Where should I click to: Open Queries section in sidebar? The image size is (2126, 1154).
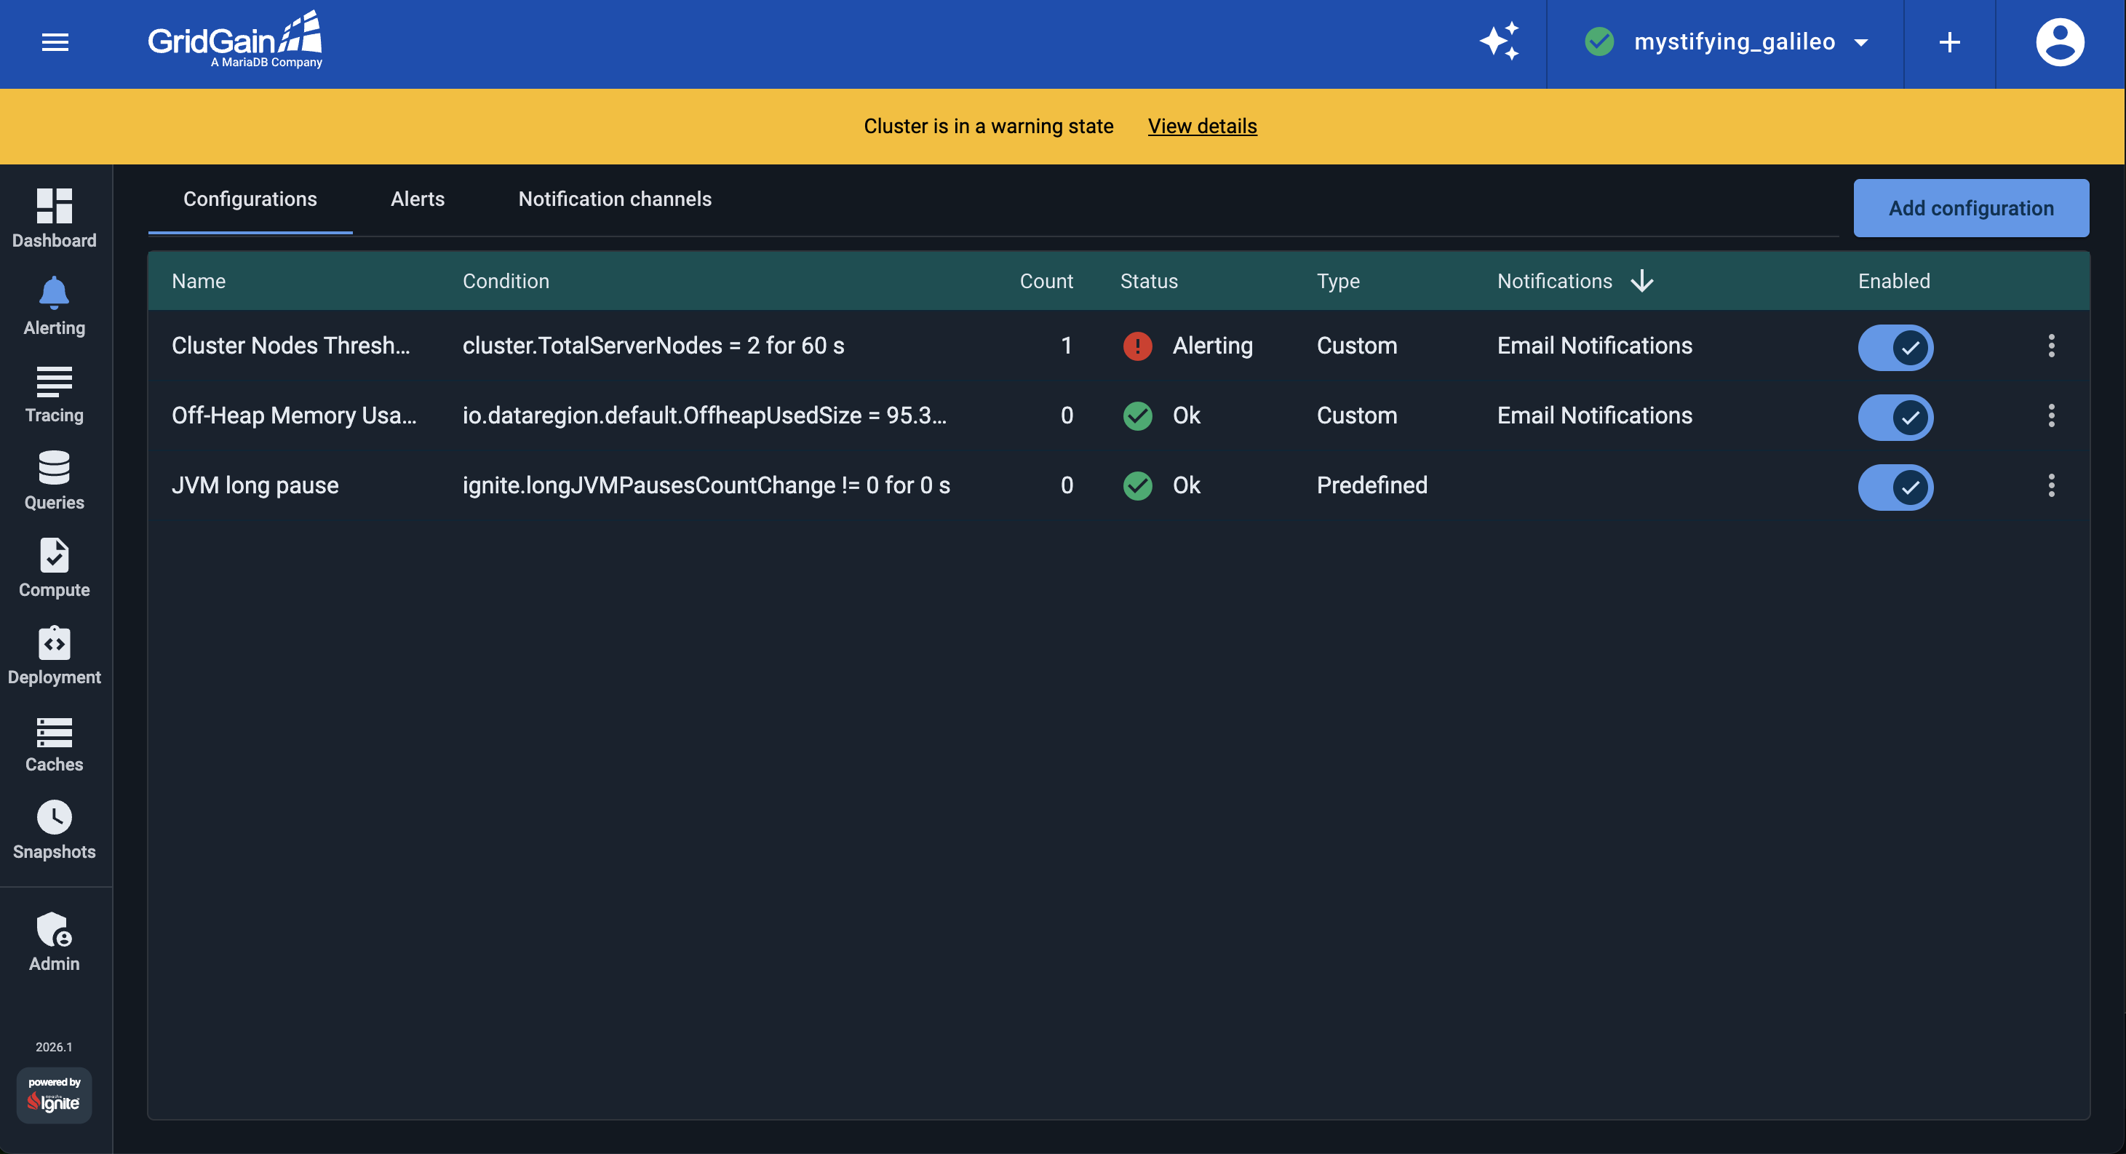coord(55,480)
